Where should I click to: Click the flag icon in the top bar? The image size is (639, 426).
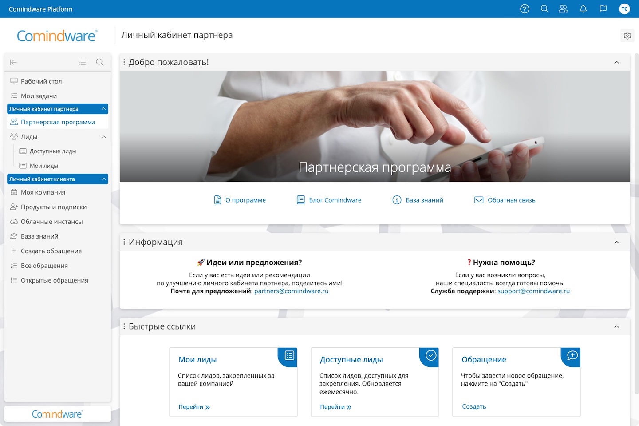pyautogui.click(x=603, y=9)
